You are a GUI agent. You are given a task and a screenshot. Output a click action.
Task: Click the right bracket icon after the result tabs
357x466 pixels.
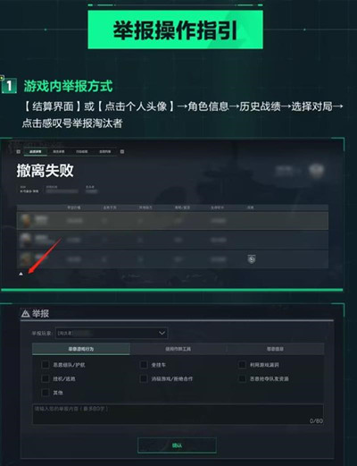click(x=122, y=152)
